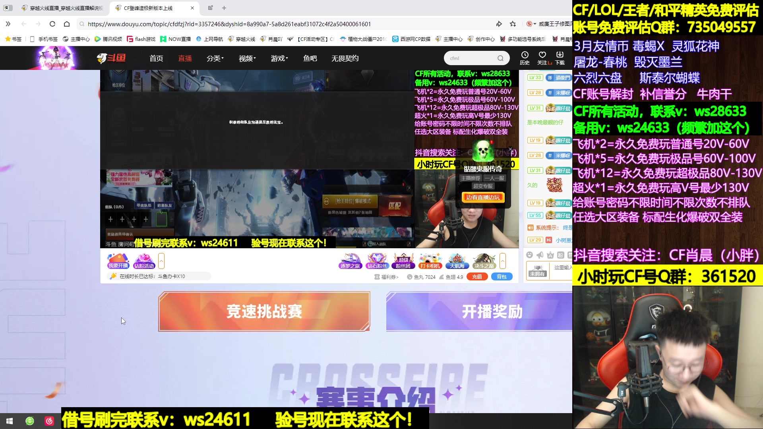763x429 pixels.
Task: Click the 骷髅鬼服传奇 skull game icon
Action: [x=483, y=151]
